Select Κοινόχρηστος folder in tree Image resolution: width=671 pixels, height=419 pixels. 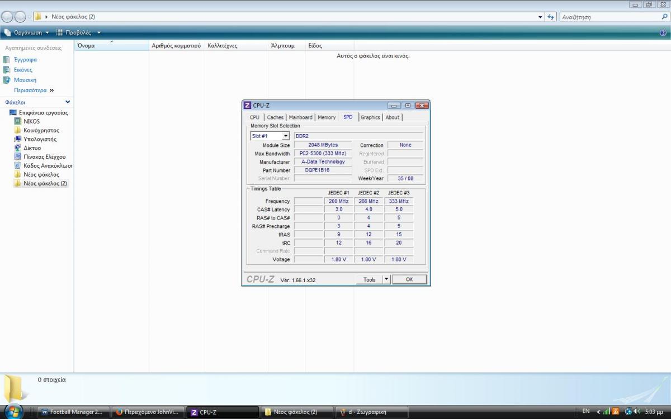pyautogui.click(x=41, y=130)
